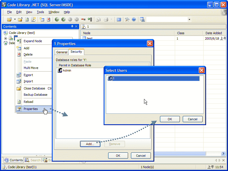Open the View menu
The image size is (228, 171).
pos(29,12)
